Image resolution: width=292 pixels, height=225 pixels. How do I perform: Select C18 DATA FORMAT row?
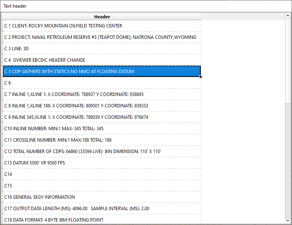[102, 219]
